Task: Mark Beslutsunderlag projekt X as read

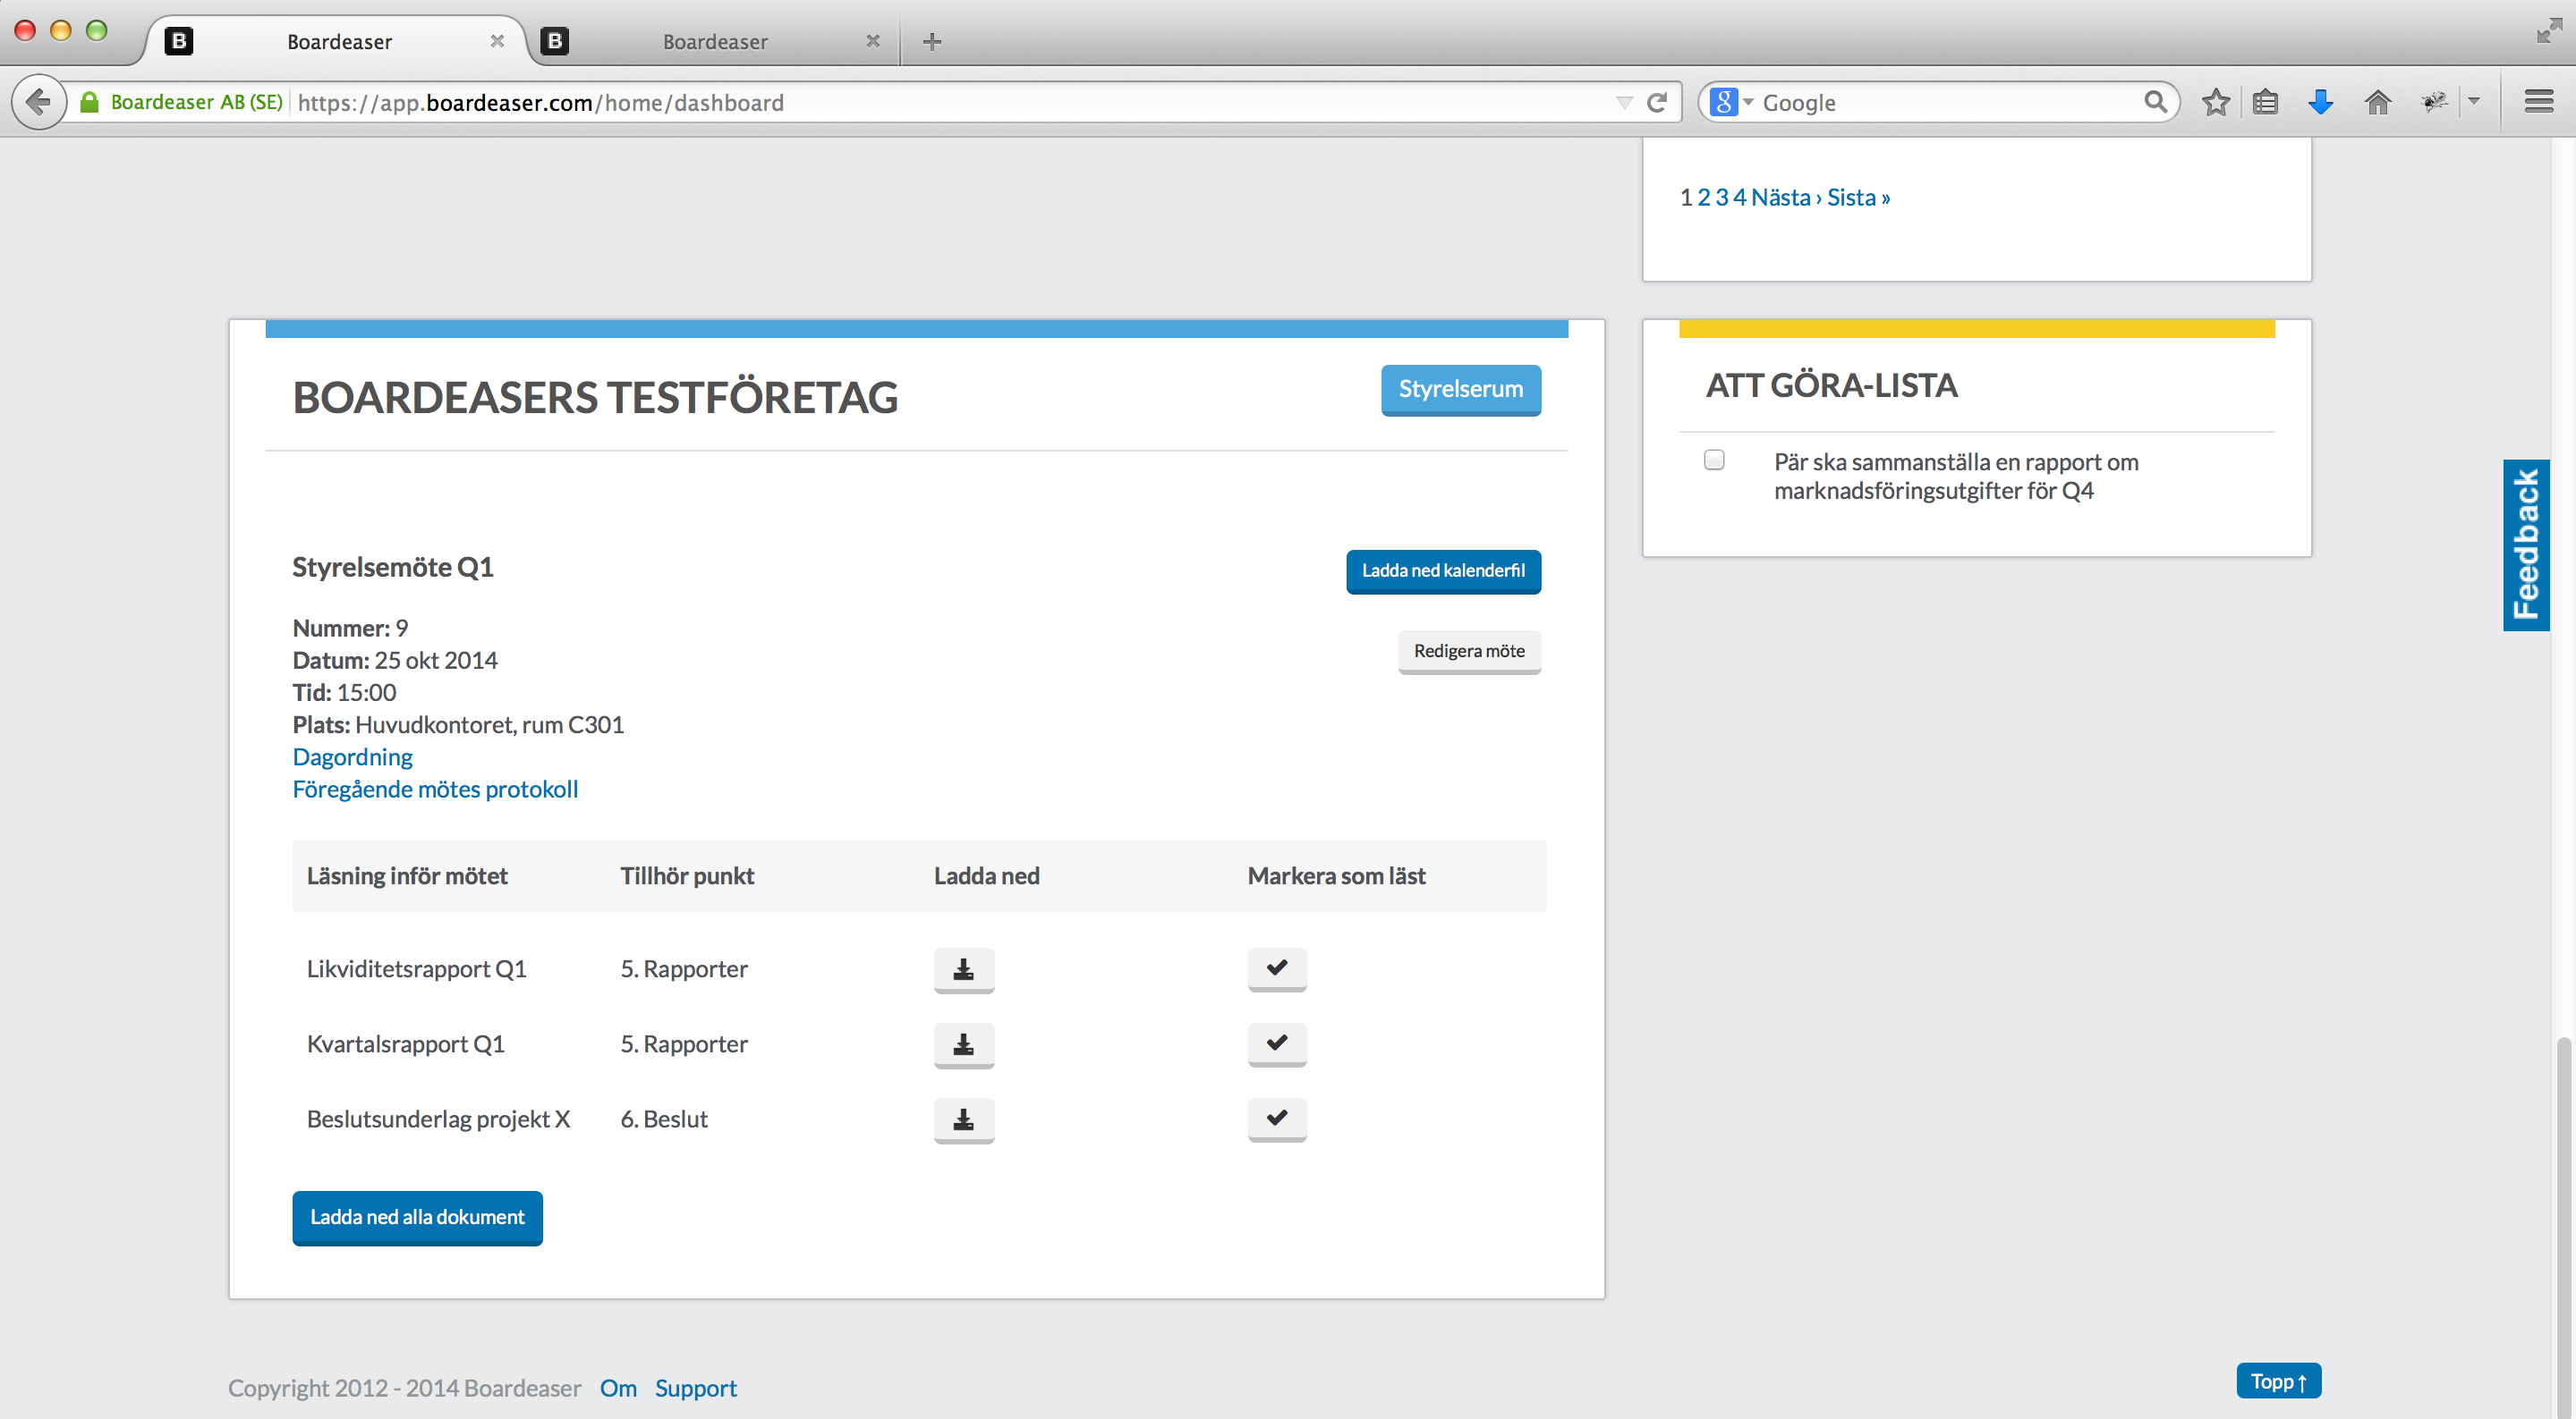Action: [x=1277, y=1119]
